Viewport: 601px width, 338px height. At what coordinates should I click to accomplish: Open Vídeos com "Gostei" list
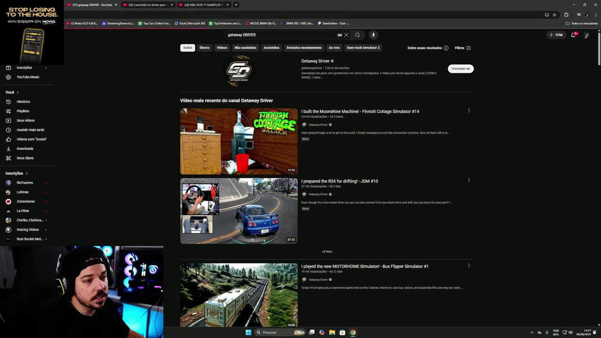(31, 139)
